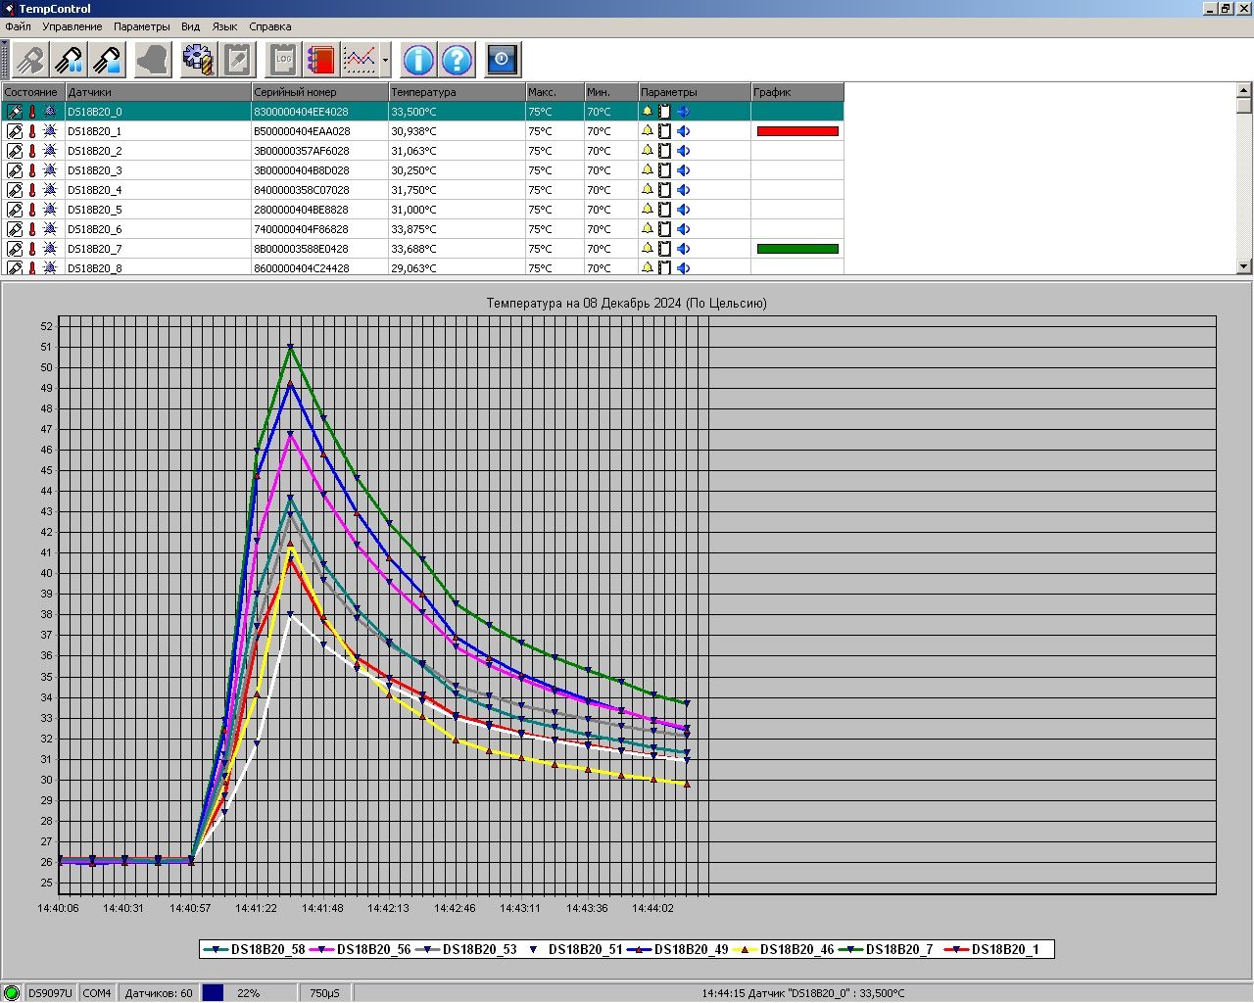Click the DS18B20_49 legend entry

[678, 949]
